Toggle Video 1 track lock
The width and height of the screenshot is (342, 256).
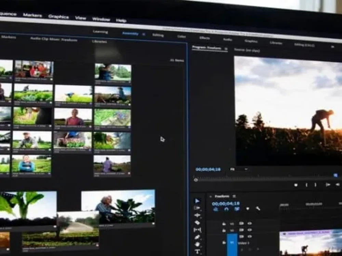click(224, 242)
